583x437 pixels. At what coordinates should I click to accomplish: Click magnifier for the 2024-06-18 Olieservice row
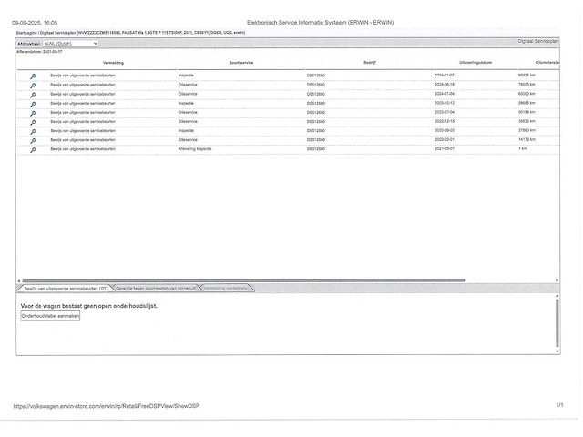tap(33, 84)
